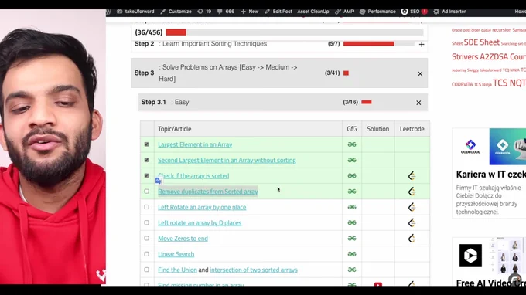Click the overall 36/456 progress bar

coord(295,32)
